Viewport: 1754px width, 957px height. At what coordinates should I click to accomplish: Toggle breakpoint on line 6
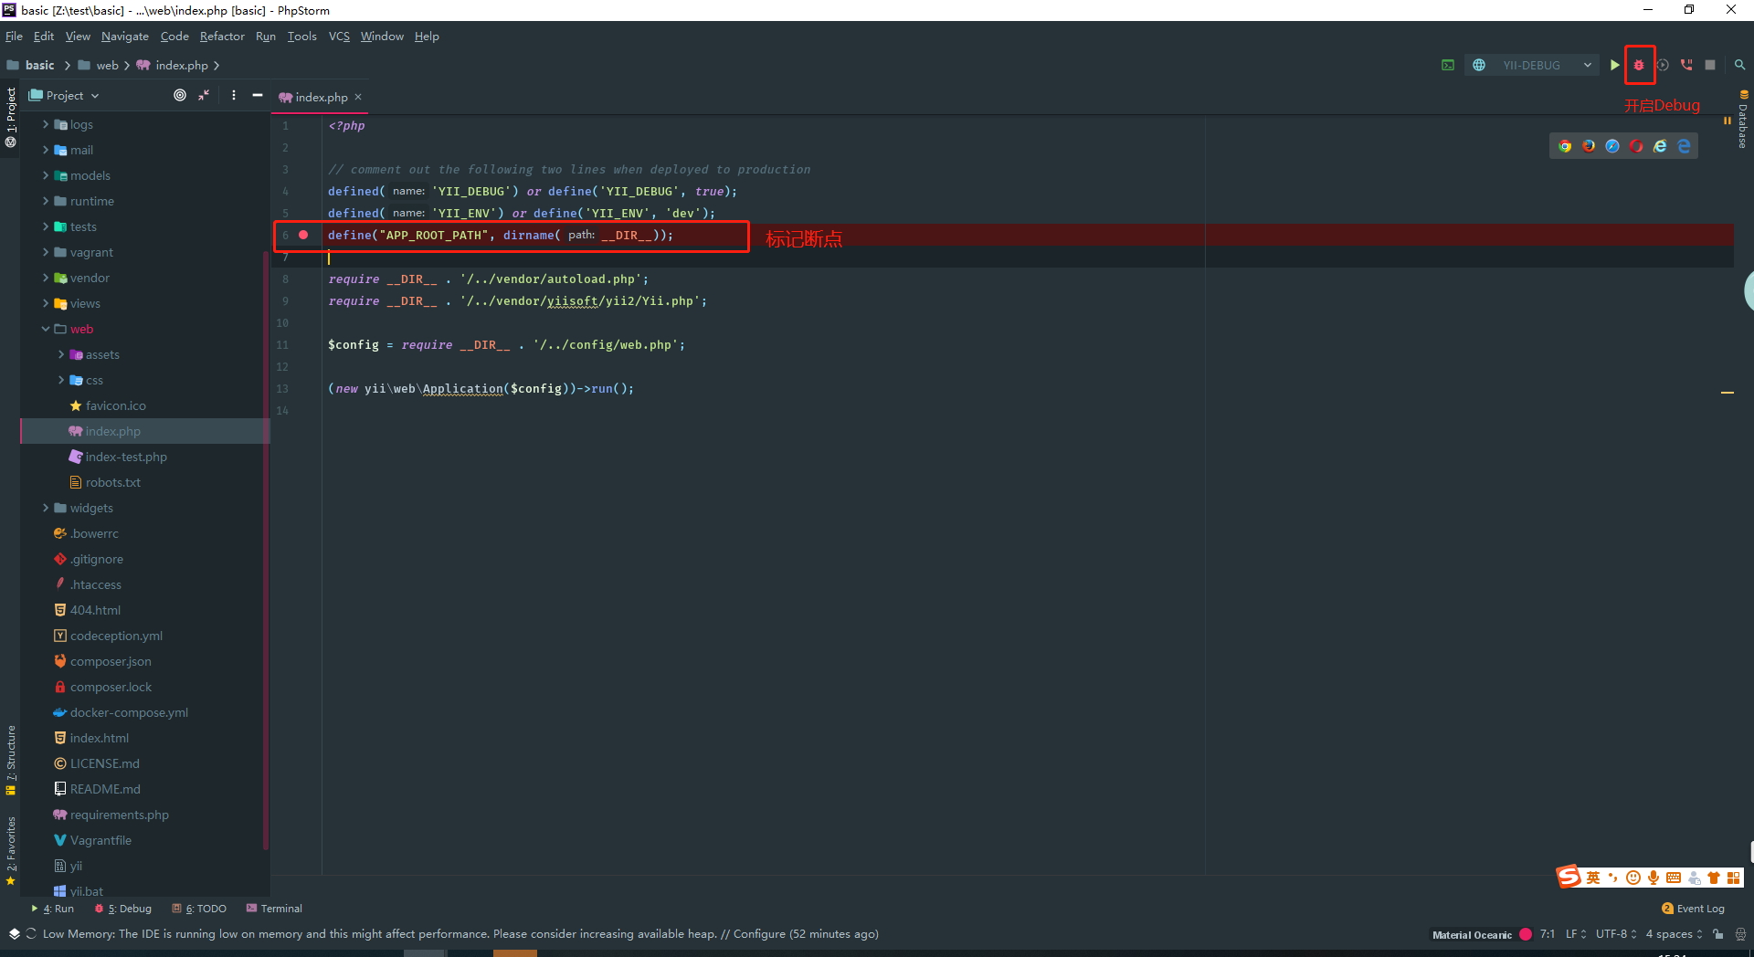[303, 235]
